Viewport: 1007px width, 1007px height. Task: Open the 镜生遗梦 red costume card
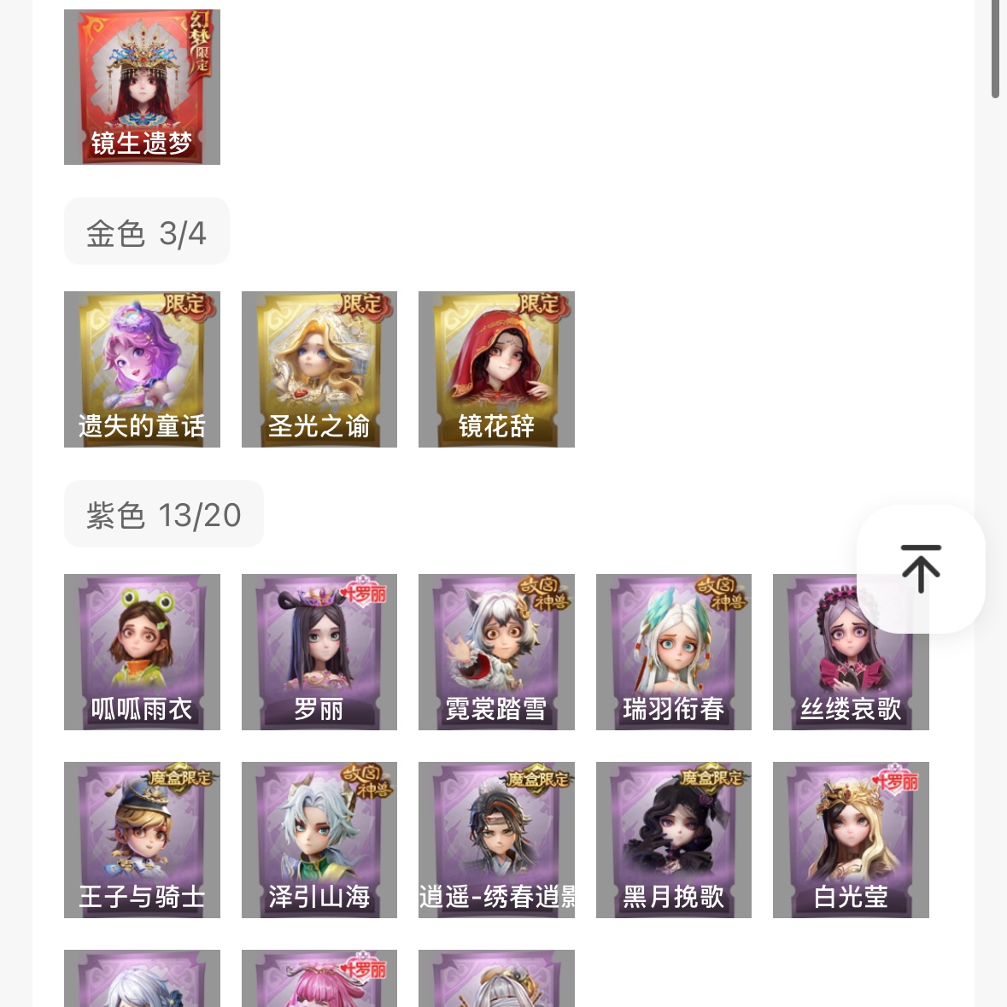142,87
